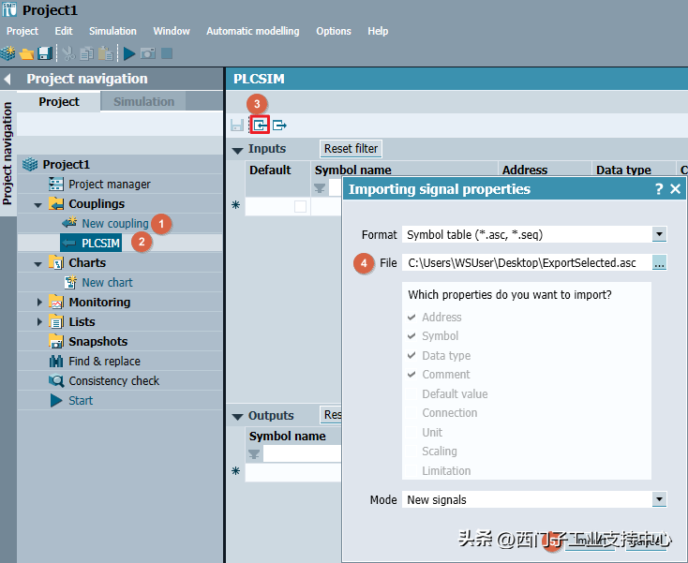The image size is (688, 563).
Task: Click the open project folder icon
Action: tap(26, 54)
